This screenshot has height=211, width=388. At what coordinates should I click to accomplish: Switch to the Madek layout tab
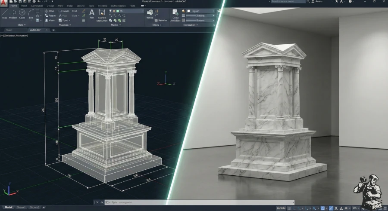tap(9, 207)
